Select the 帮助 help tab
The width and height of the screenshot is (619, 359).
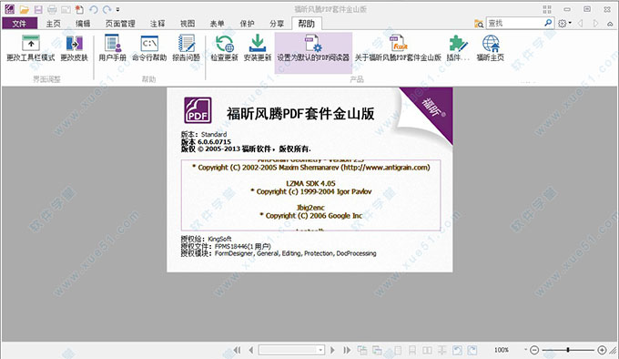pos(307,24)
